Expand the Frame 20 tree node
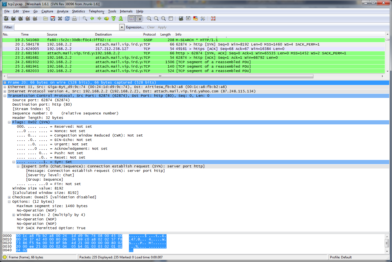 (5, 82)
